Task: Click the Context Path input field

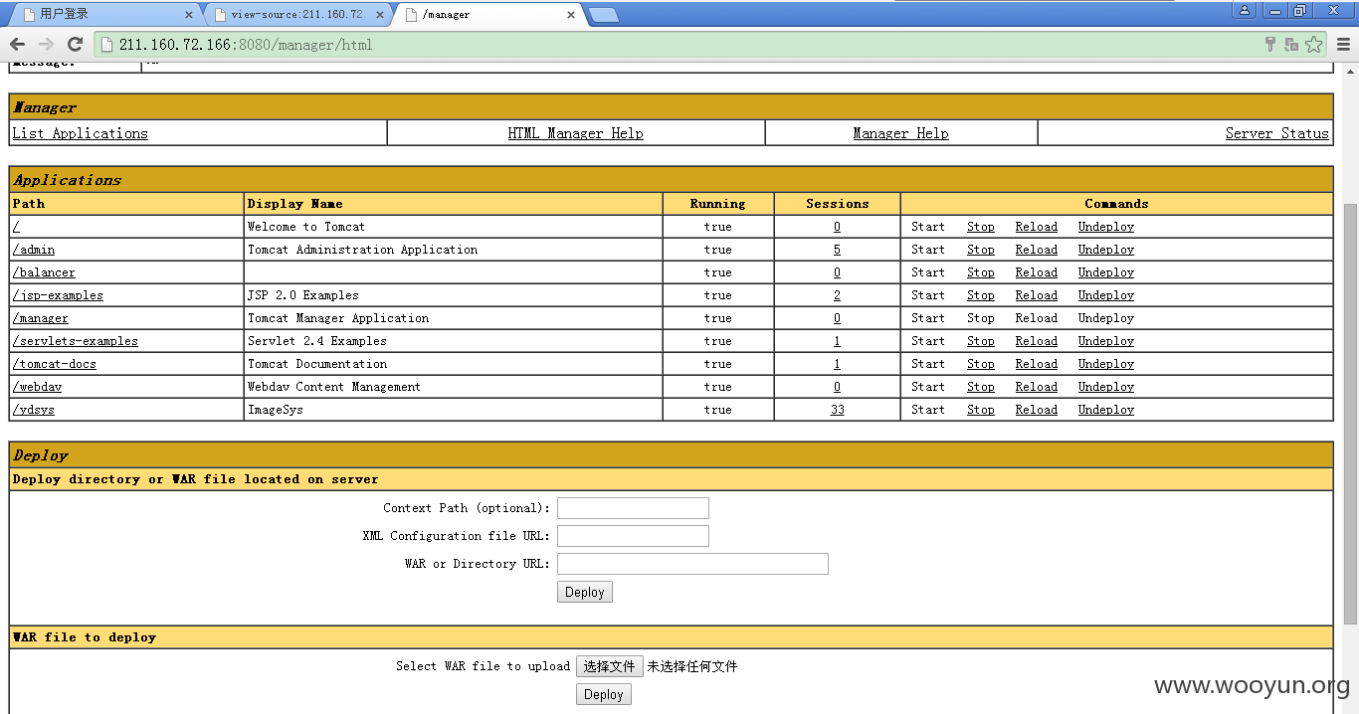Action: point(633,508)
